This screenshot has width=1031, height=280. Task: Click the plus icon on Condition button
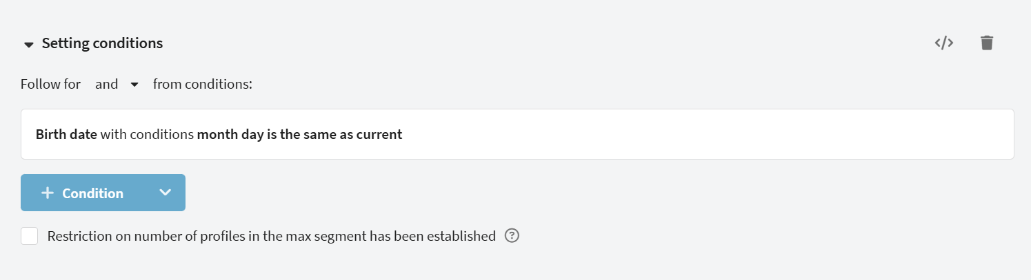coord(47,193)
